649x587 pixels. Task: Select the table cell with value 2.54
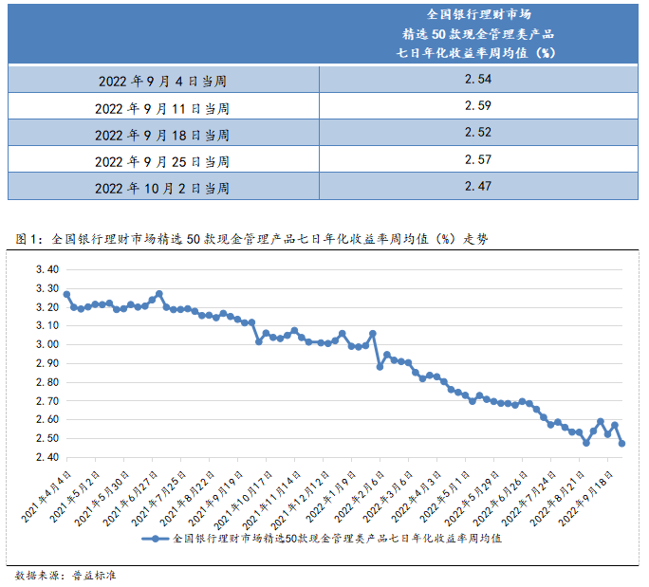click(476, 79)
